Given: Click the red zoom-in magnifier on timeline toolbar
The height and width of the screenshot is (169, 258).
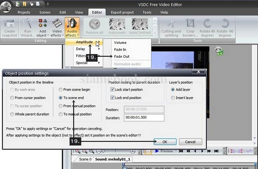Looking at the screenshot, I should click(x=78, y=151).
